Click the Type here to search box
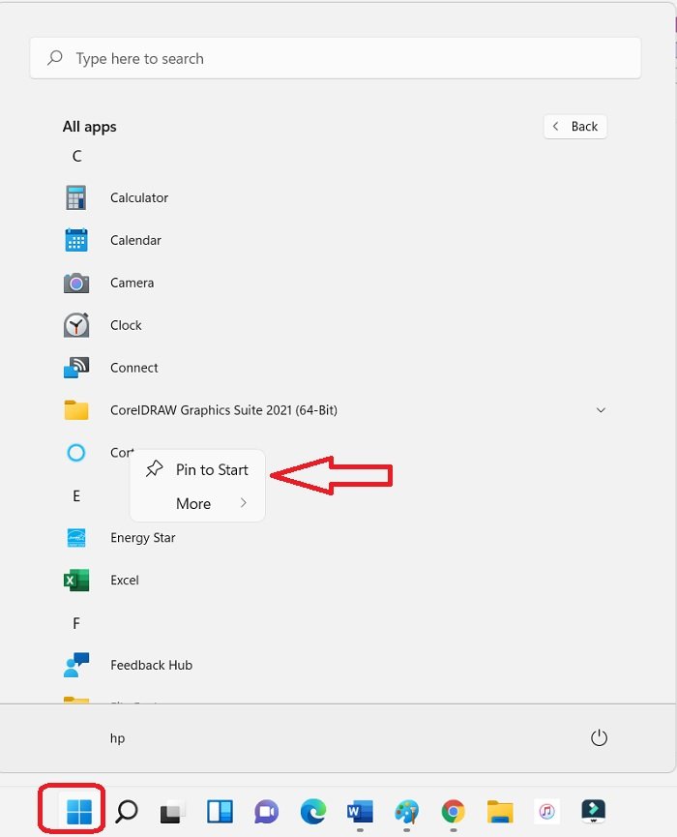 335,58
